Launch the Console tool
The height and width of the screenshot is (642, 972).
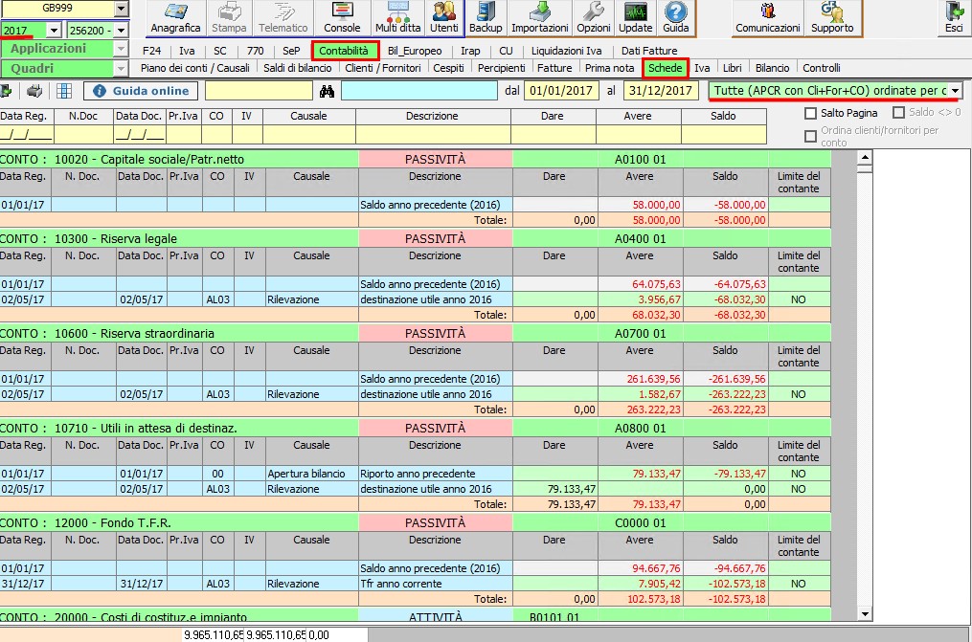click(342, 18)
